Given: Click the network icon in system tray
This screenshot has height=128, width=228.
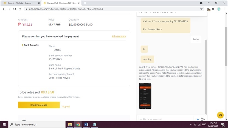Looking at the screenshot, I should (x=199, y=124).
